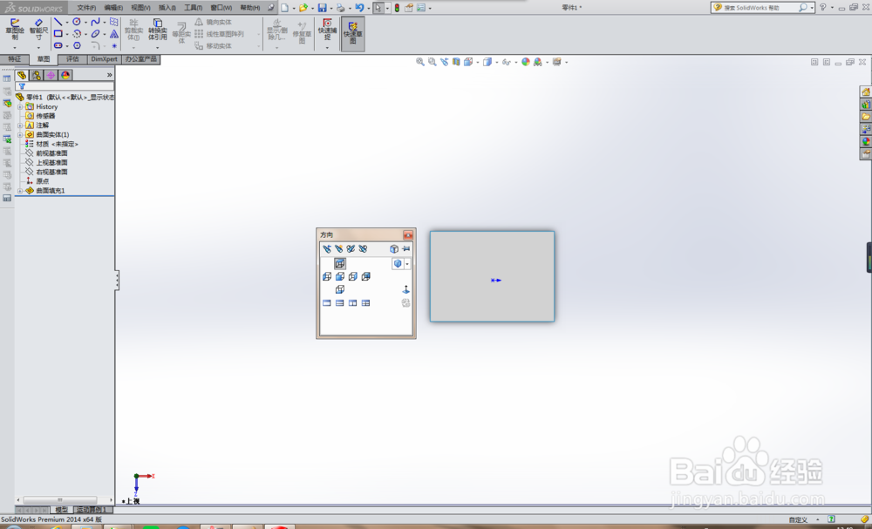Switch to the 办公室产品 tab
This screenshot has height=529, width=872.
[x=140, y=59]
